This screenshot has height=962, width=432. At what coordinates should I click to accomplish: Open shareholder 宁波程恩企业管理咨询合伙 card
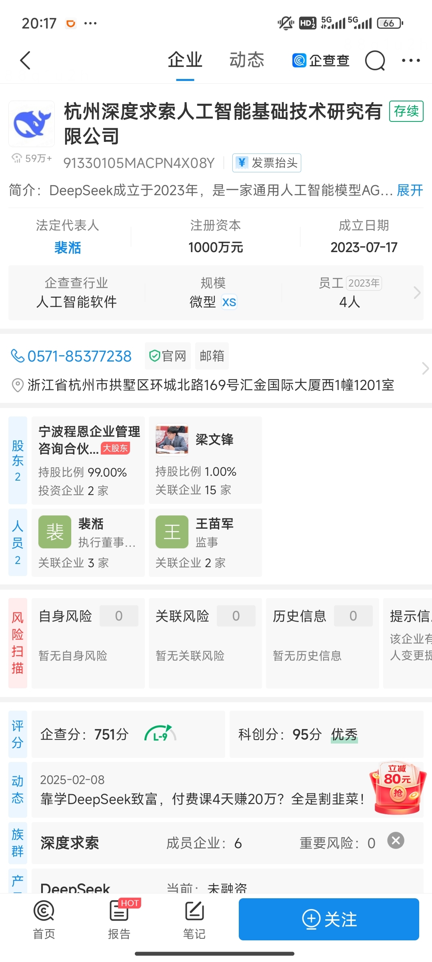coord(88,460)
